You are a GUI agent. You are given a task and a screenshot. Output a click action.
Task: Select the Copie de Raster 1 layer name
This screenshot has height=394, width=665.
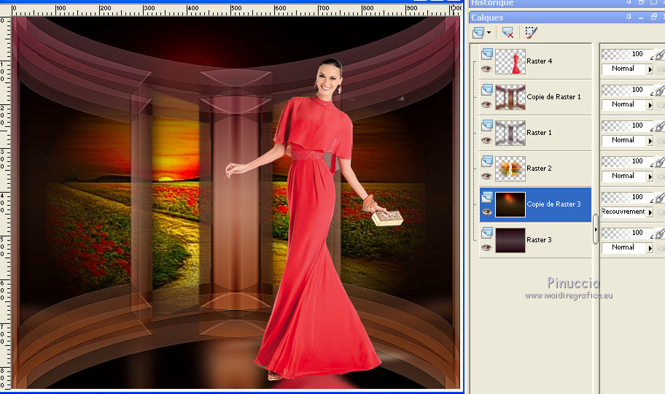(x=553, y=97)
